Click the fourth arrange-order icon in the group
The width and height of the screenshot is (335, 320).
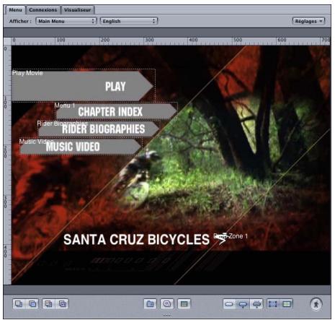point(63,304)
